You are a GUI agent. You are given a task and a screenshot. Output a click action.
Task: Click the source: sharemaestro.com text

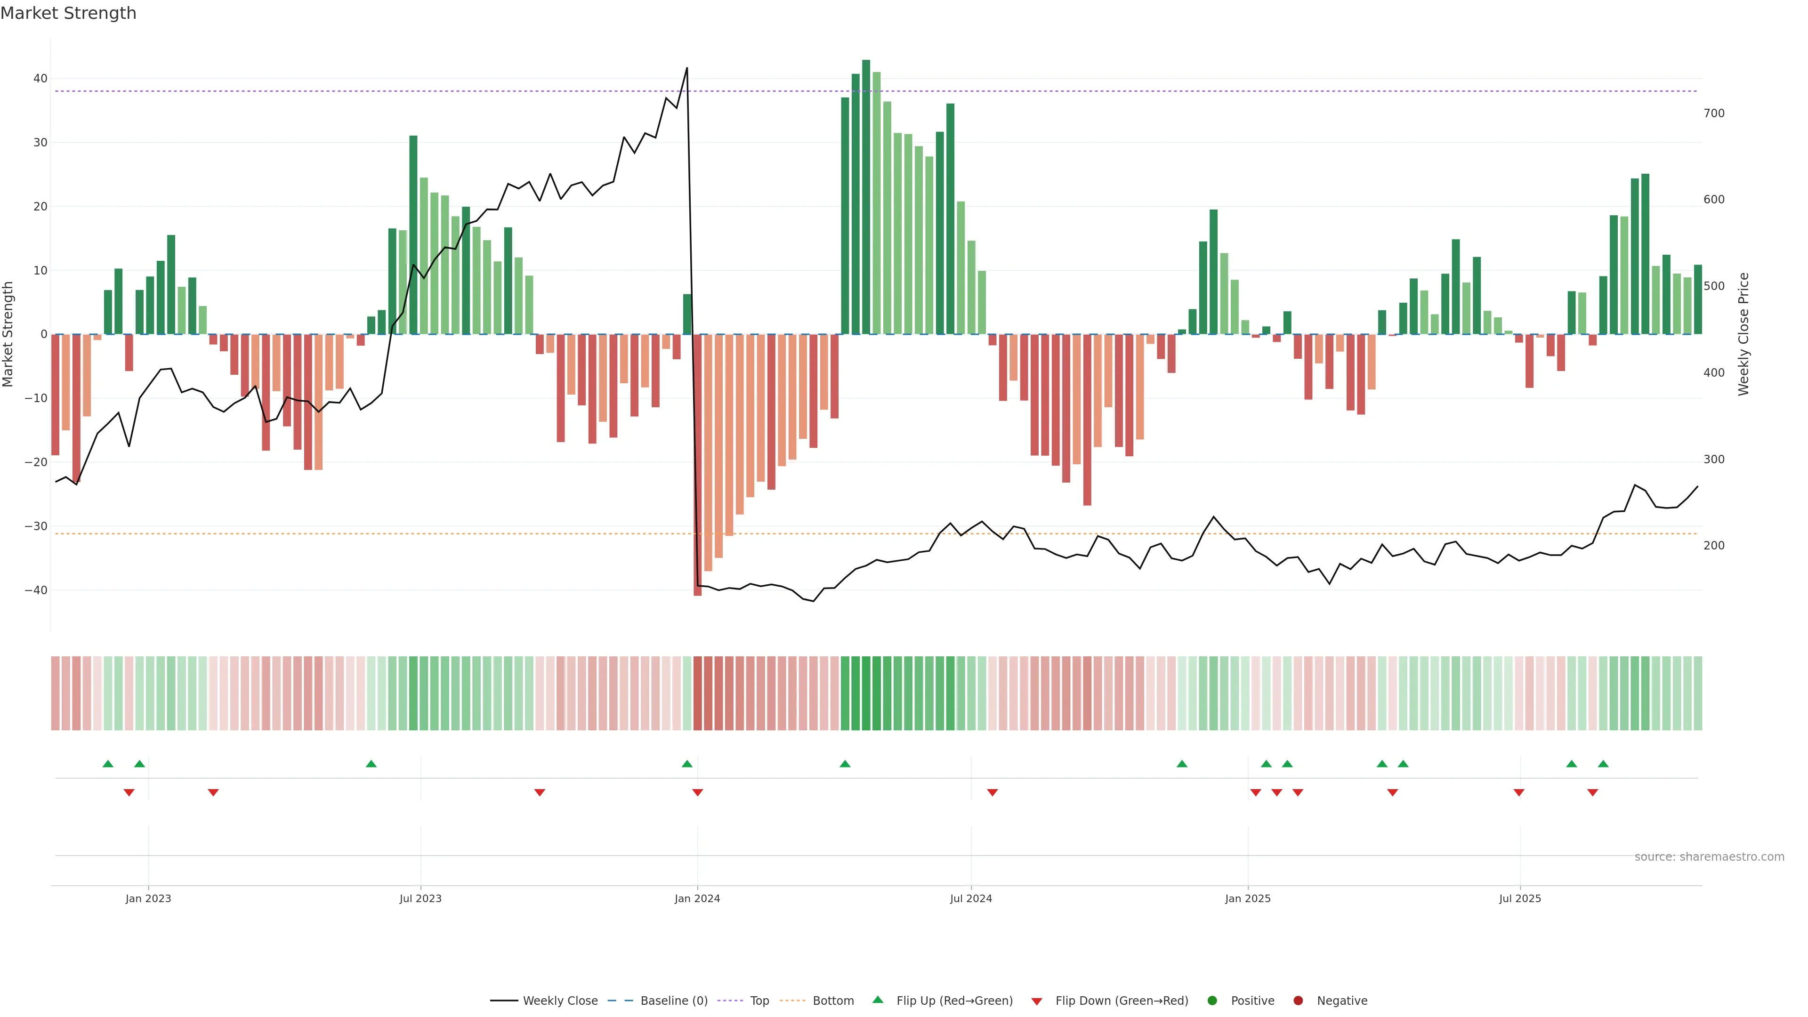pyautogui.click(x=1709, y=856)
